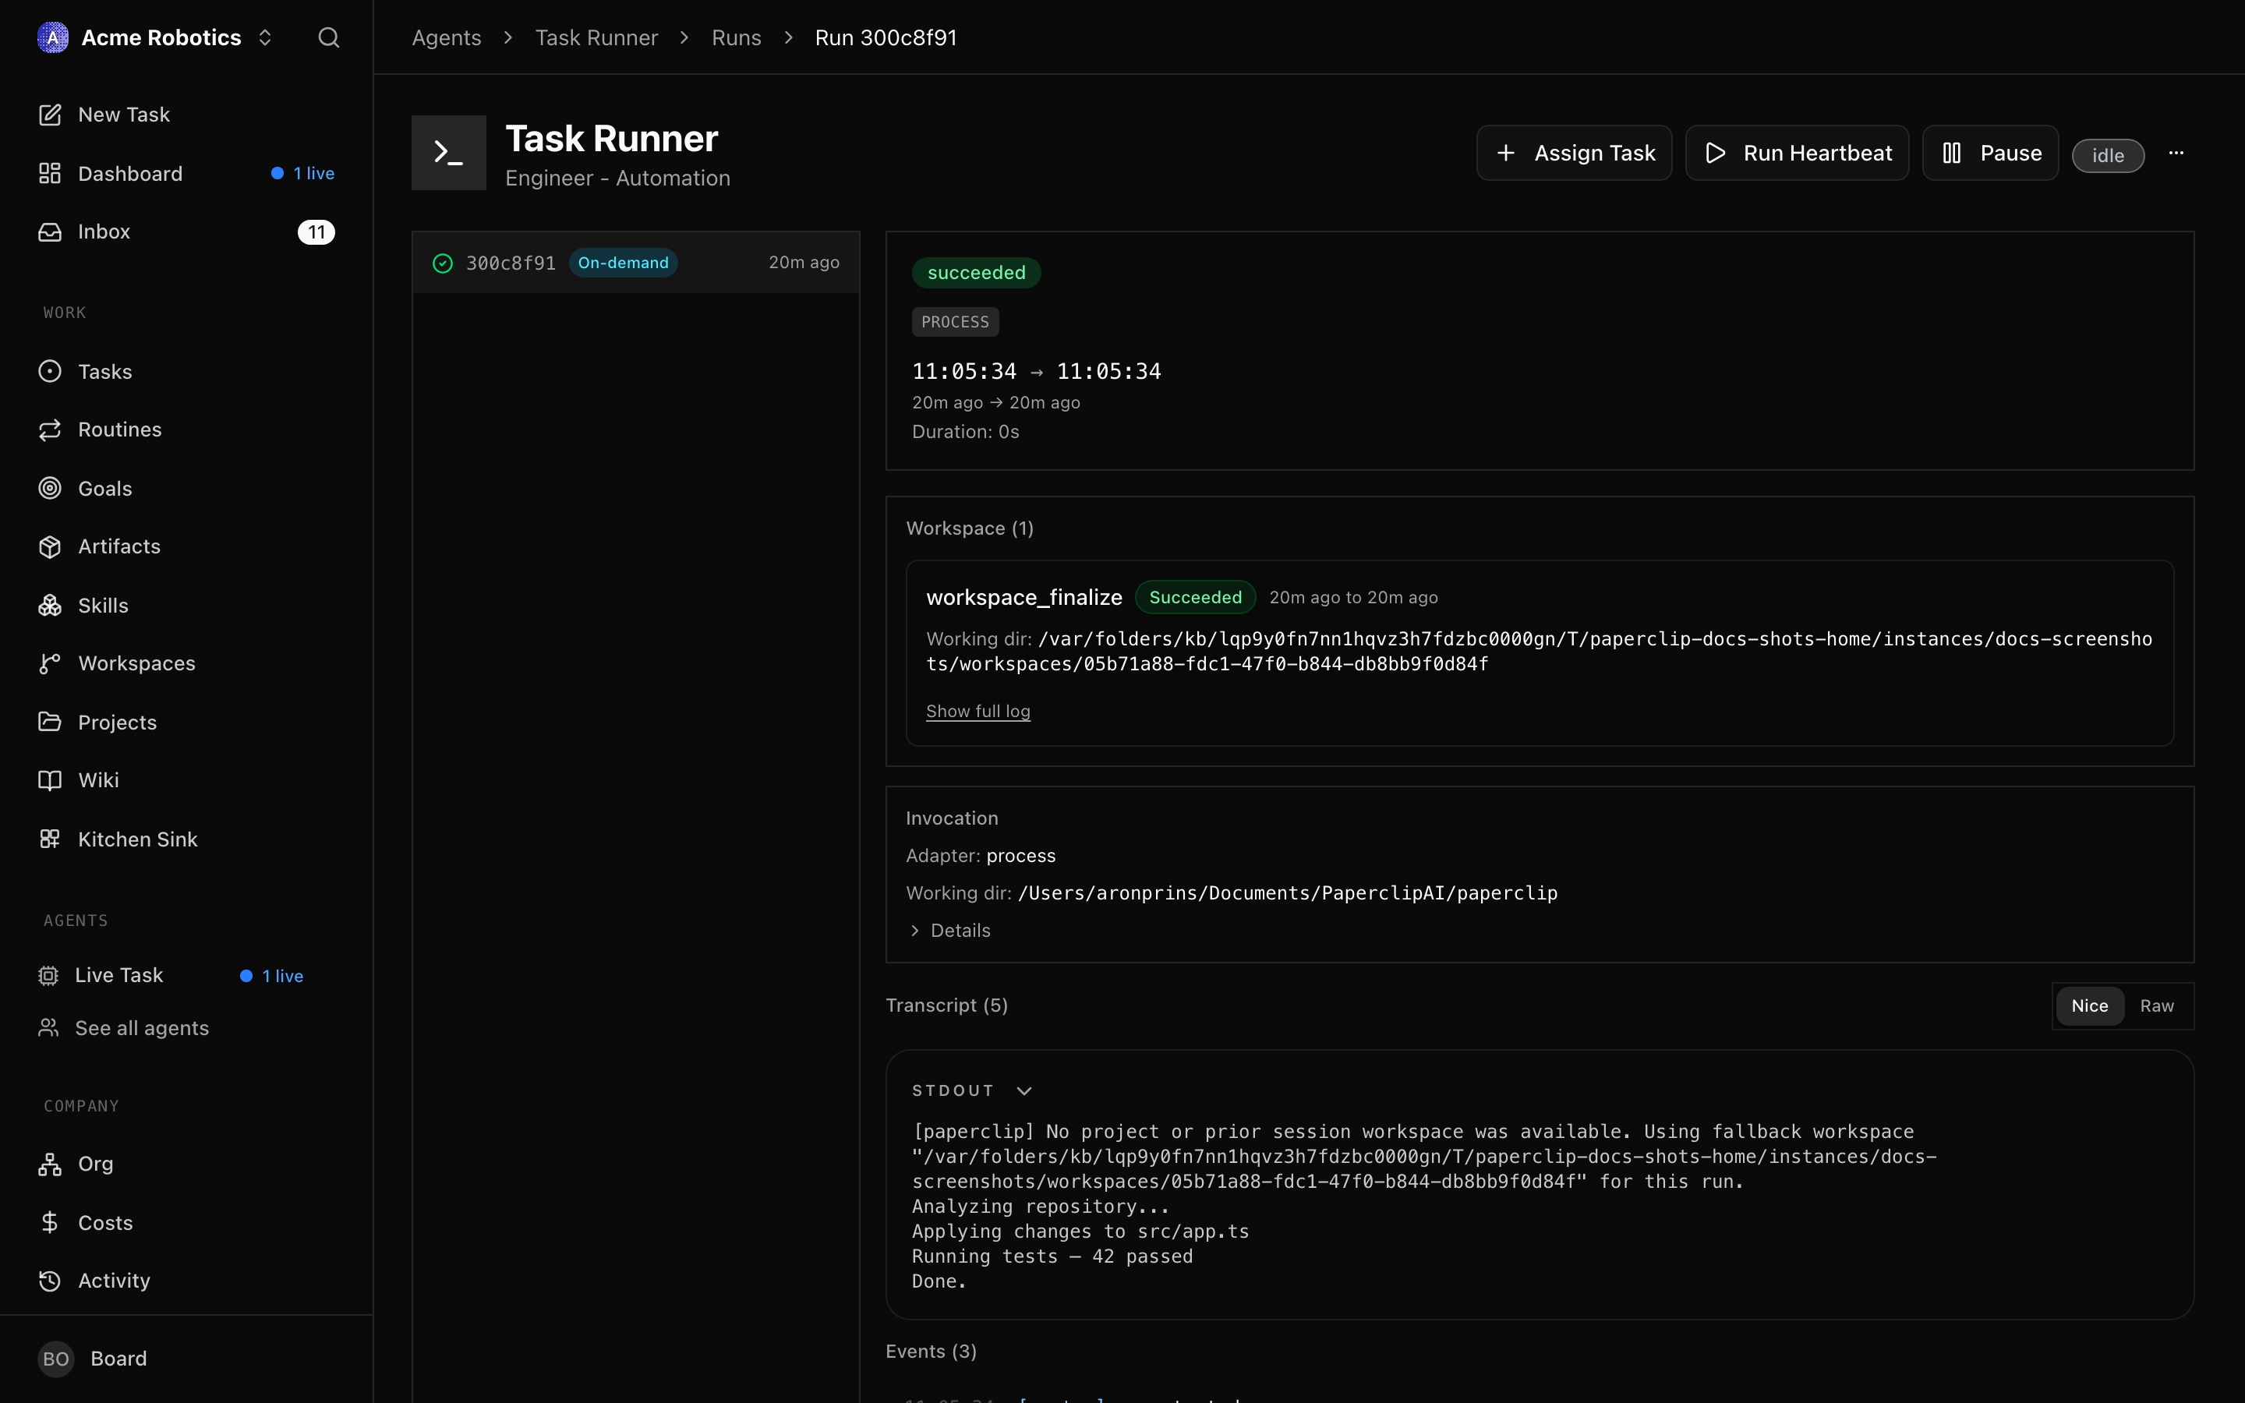This screenshot has width=2245, height=1403.
Task: Click the BO Board avatar
Action: click(55, 1359)
